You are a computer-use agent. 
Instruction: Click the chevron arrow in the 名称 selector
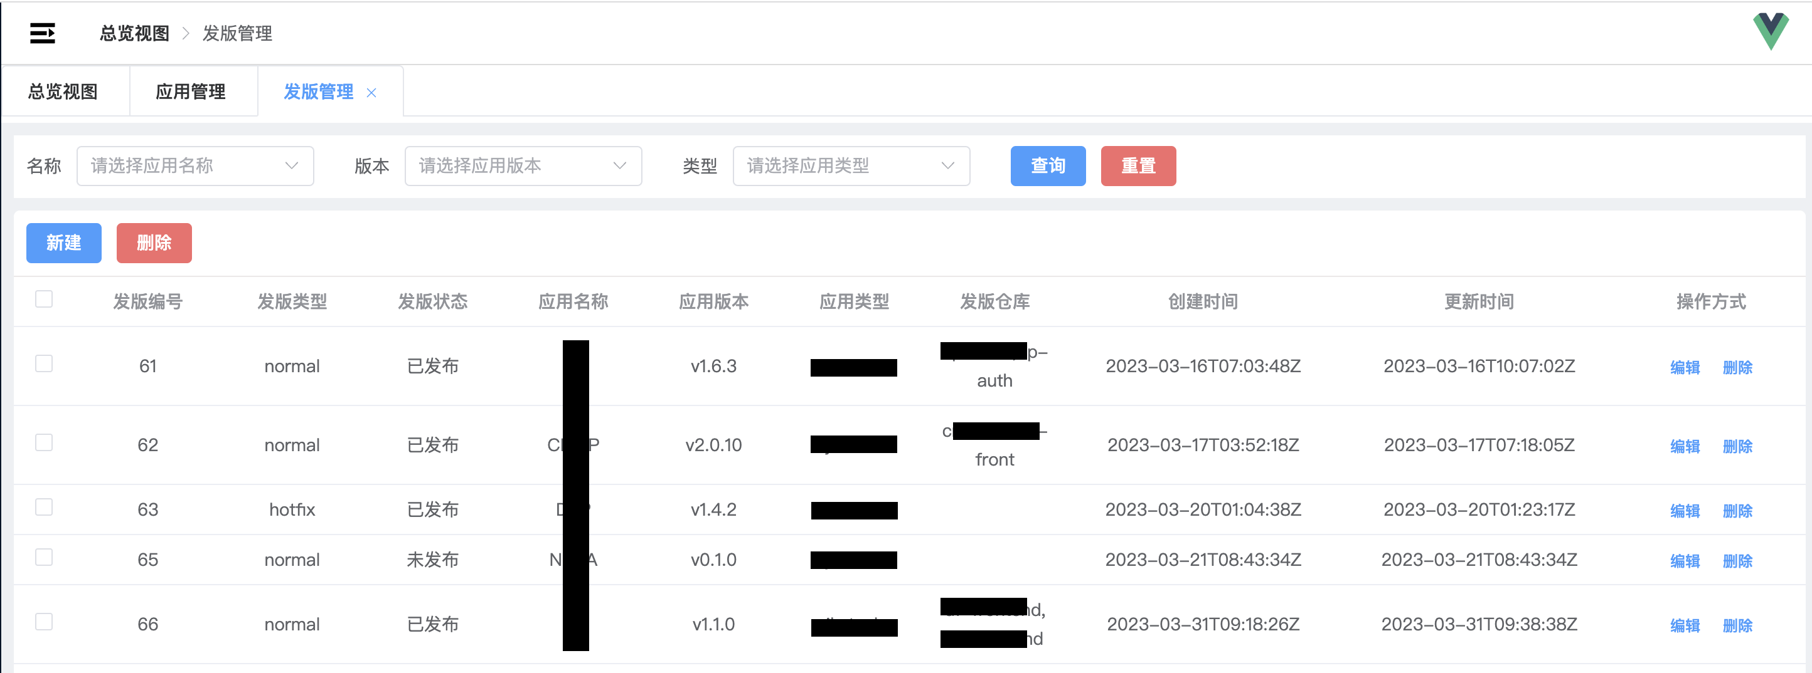pyautogui.click(x=291, y=166)
